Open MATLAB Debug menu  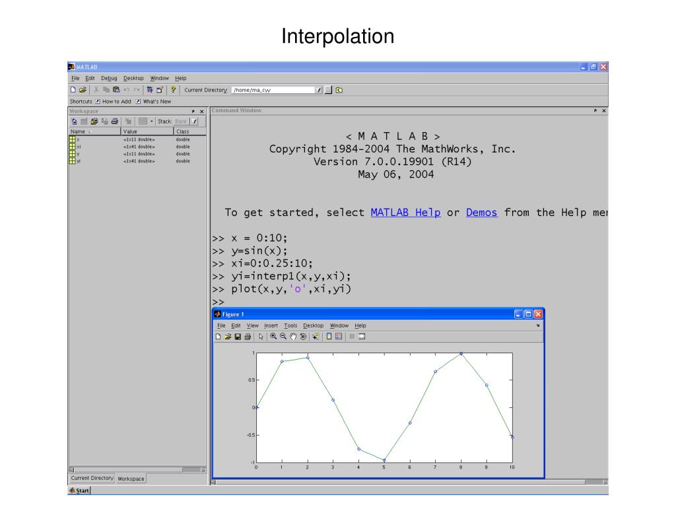coord(109,79)
